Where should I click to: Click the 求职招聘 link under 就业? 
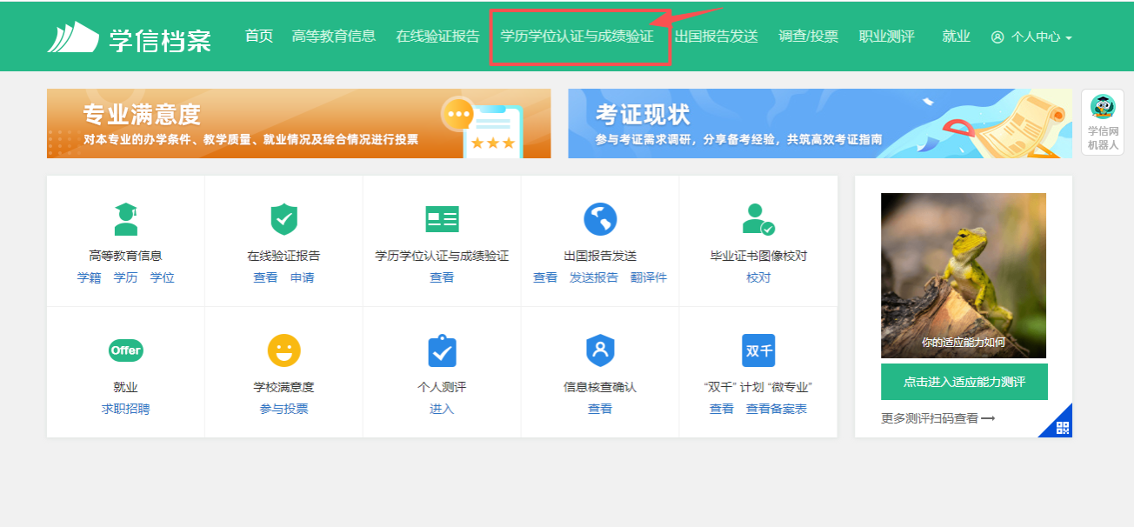125,409
